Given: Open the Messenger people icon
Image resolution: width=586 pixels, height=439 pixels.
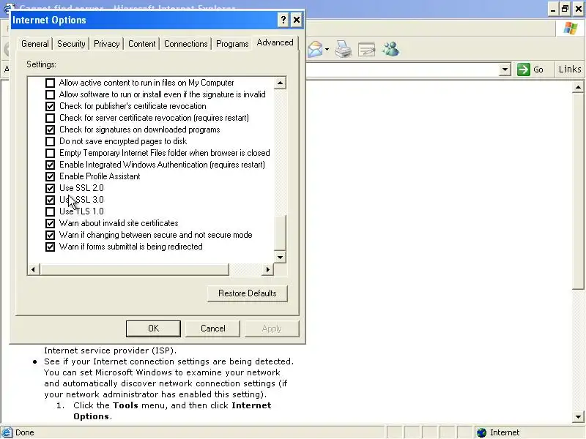Looking at the screenshot, I should coord(391,49).
